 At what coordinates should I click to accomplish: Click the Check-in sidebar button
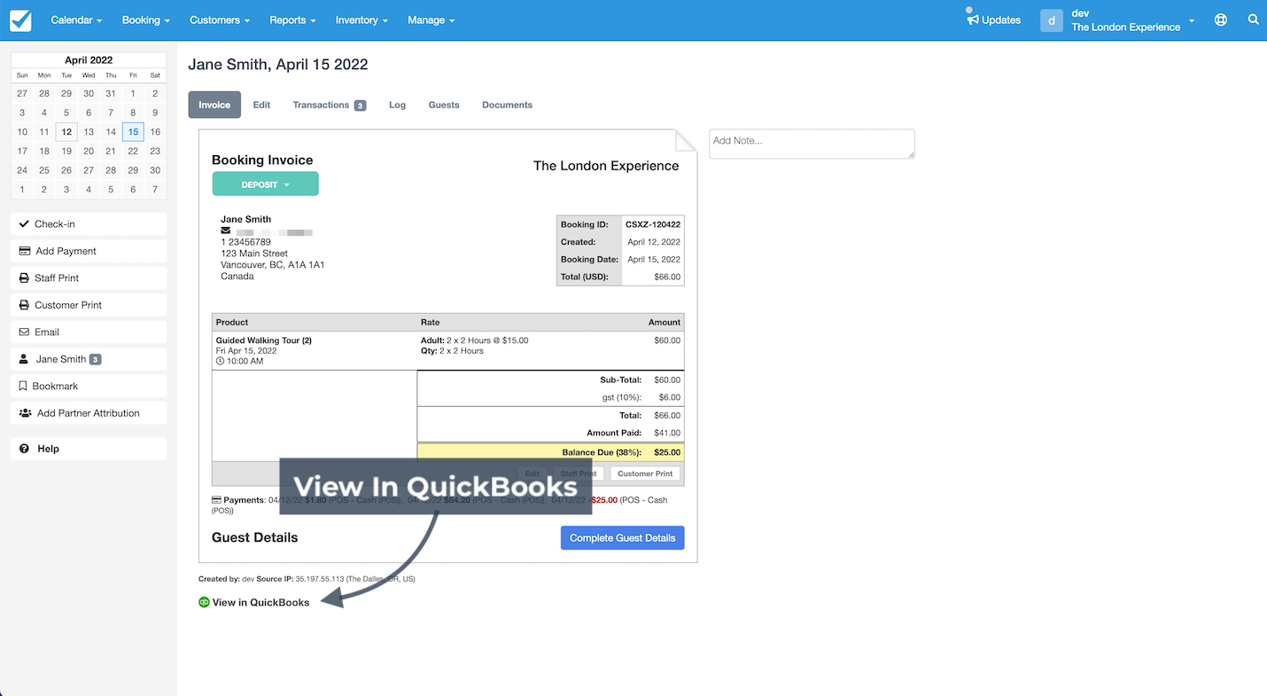click(x=89, y=224)
